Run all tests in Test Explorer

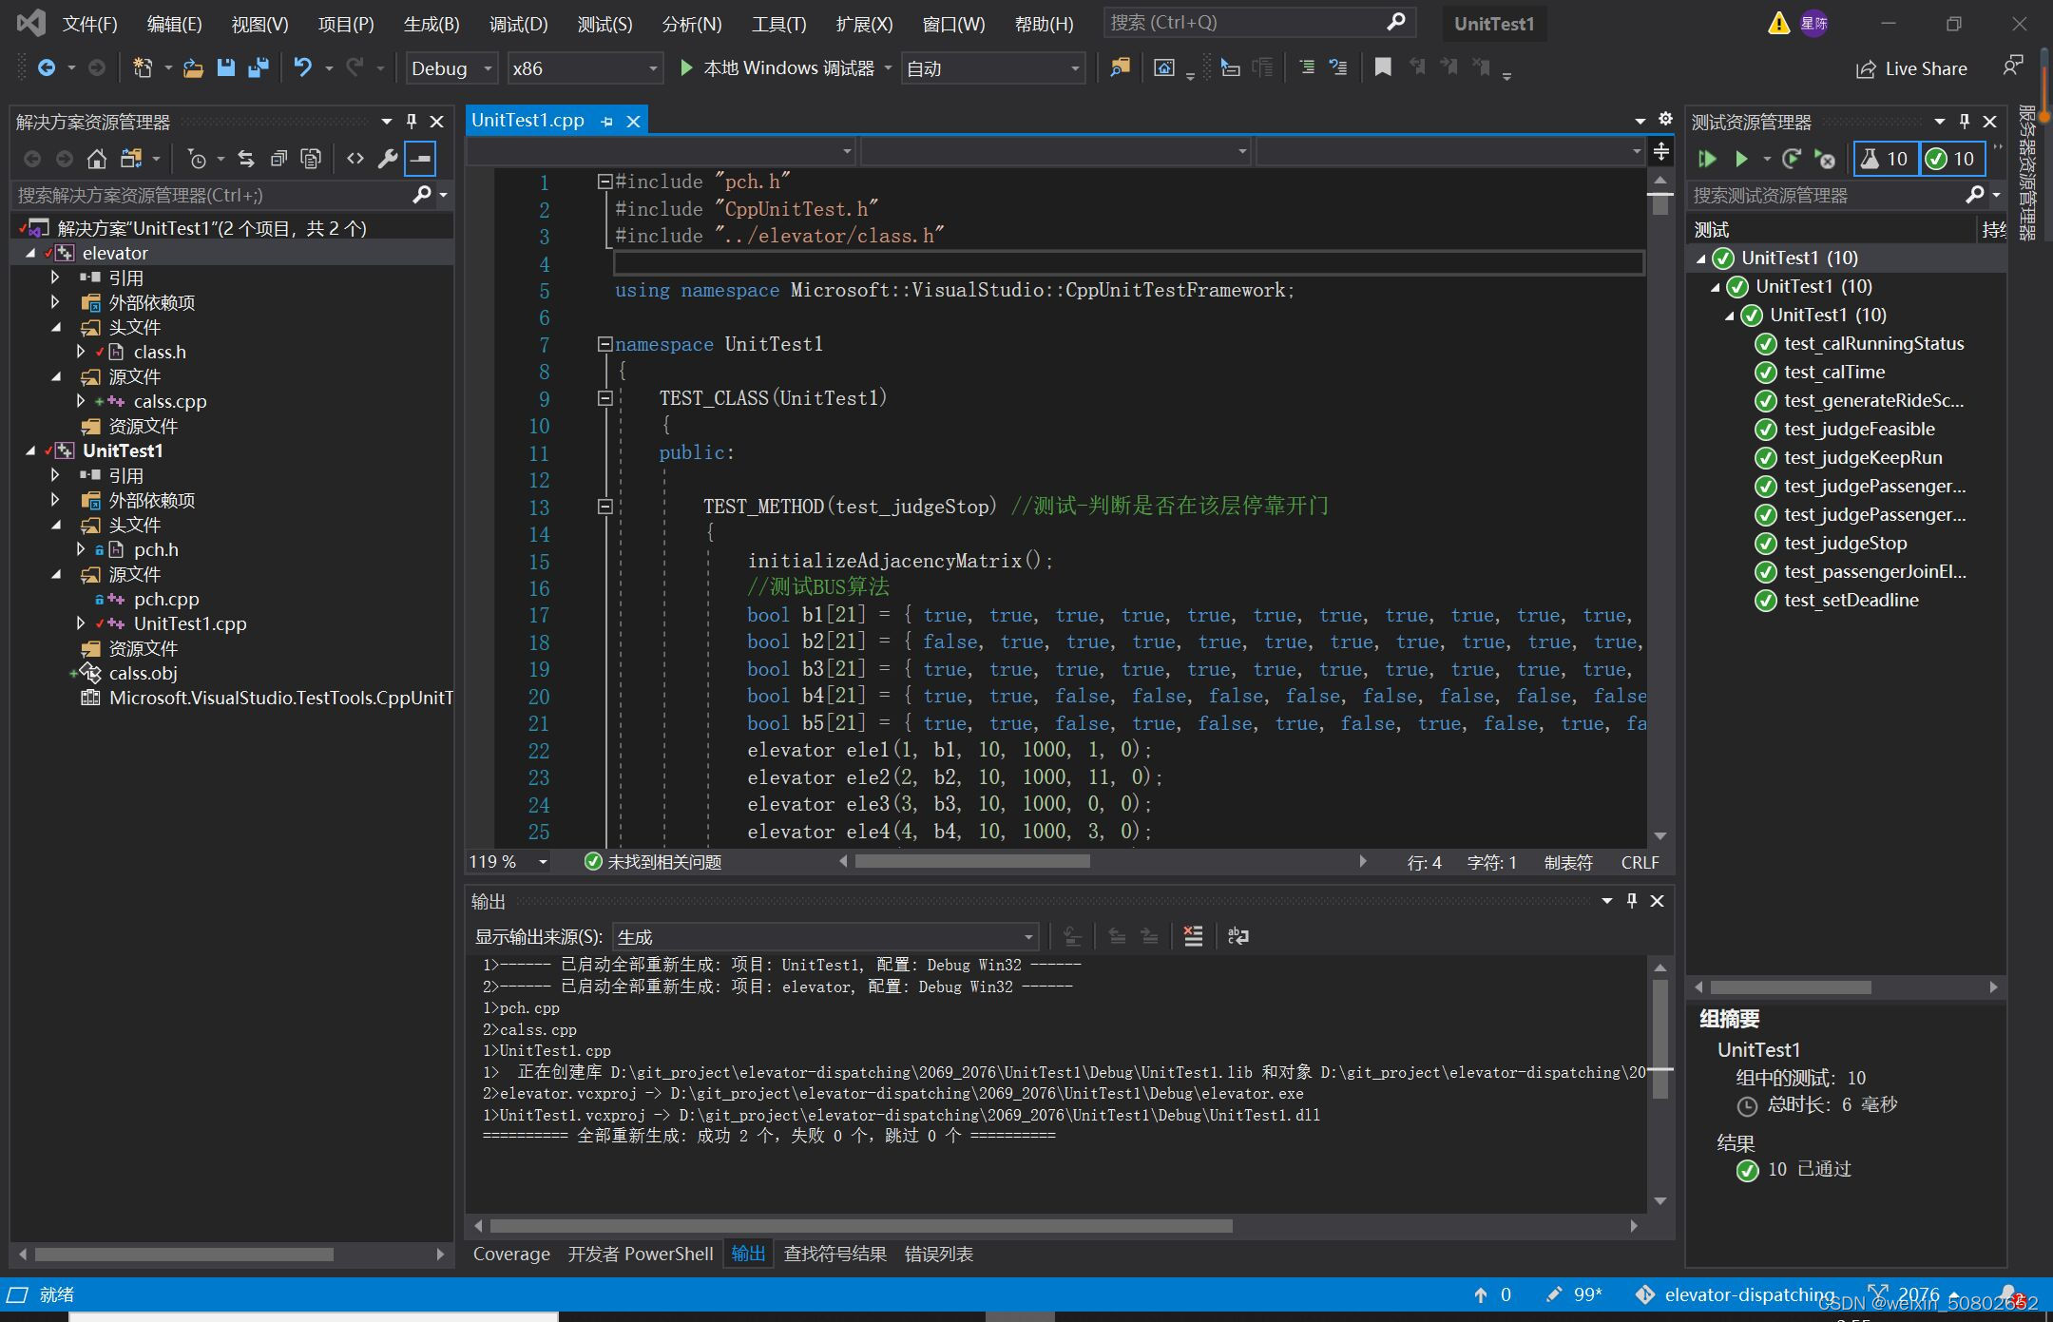coord(1707,159)
